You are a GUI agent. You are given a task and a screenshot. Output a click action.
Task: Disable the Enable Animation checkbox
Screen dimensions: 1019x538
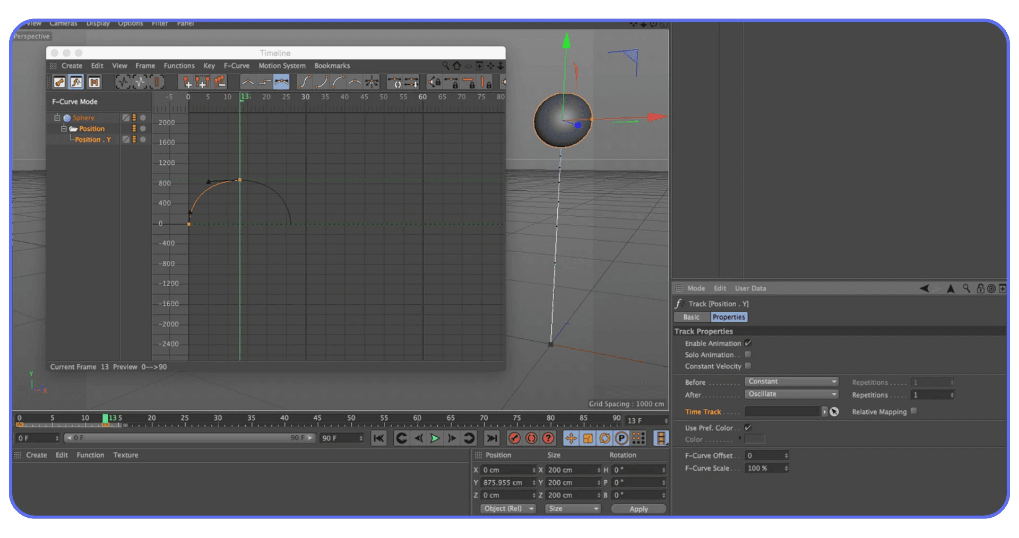click(x=748, y=343)
